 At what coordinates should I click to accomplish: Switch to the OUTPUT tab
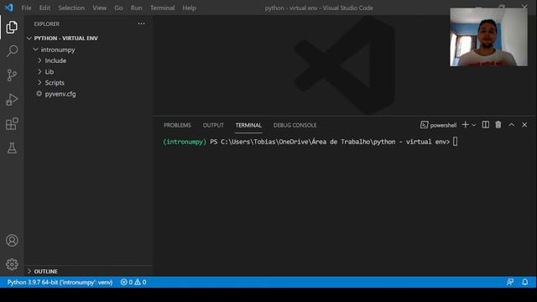click(x=213, y=125)
